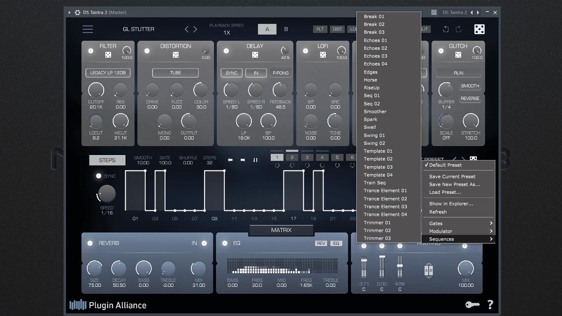Open the LEGACY LP 12DB filter type dropdown
Screen dimensions: 562x316
click(x=108, y=73)
